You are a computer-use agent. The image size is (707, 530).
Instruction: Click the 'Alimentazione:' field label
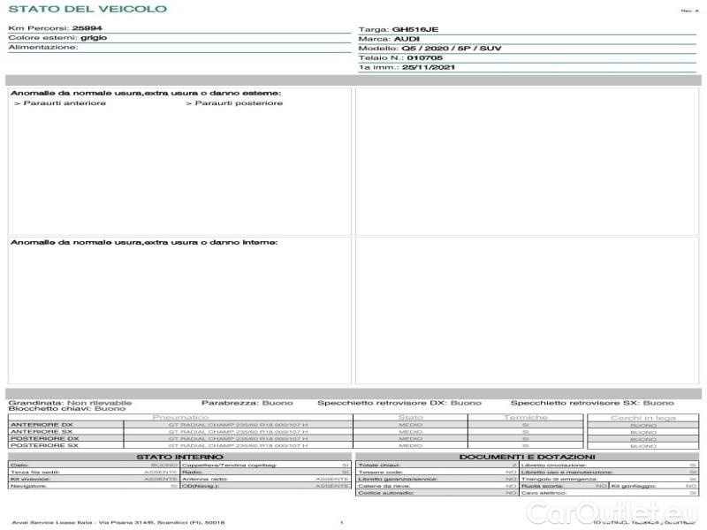[43, 48]
